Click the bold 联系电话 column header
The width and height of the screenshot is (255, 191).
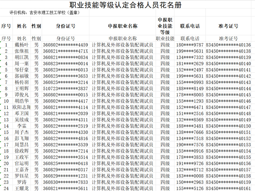(x=190, y=26)
